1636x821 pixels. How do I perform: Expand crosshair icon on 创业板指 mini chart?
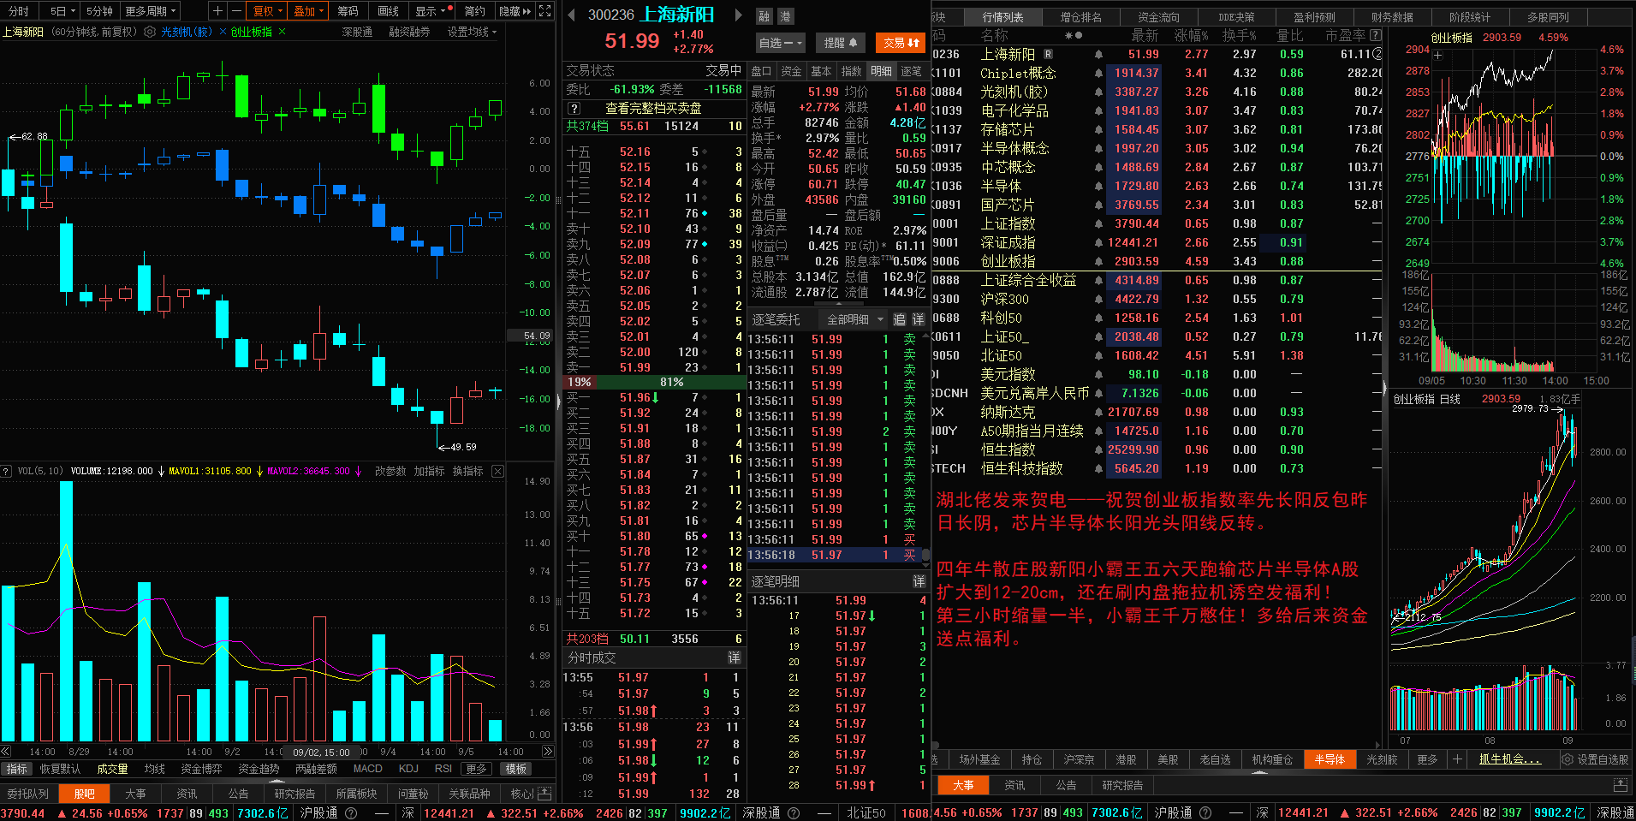tap(1438, 56)
